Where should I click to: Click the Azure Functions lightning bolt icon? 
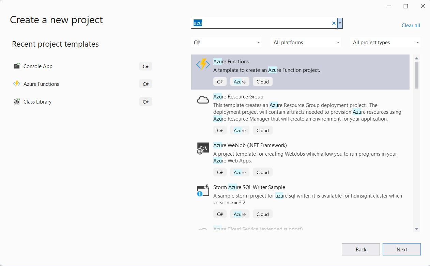[203, 64]
